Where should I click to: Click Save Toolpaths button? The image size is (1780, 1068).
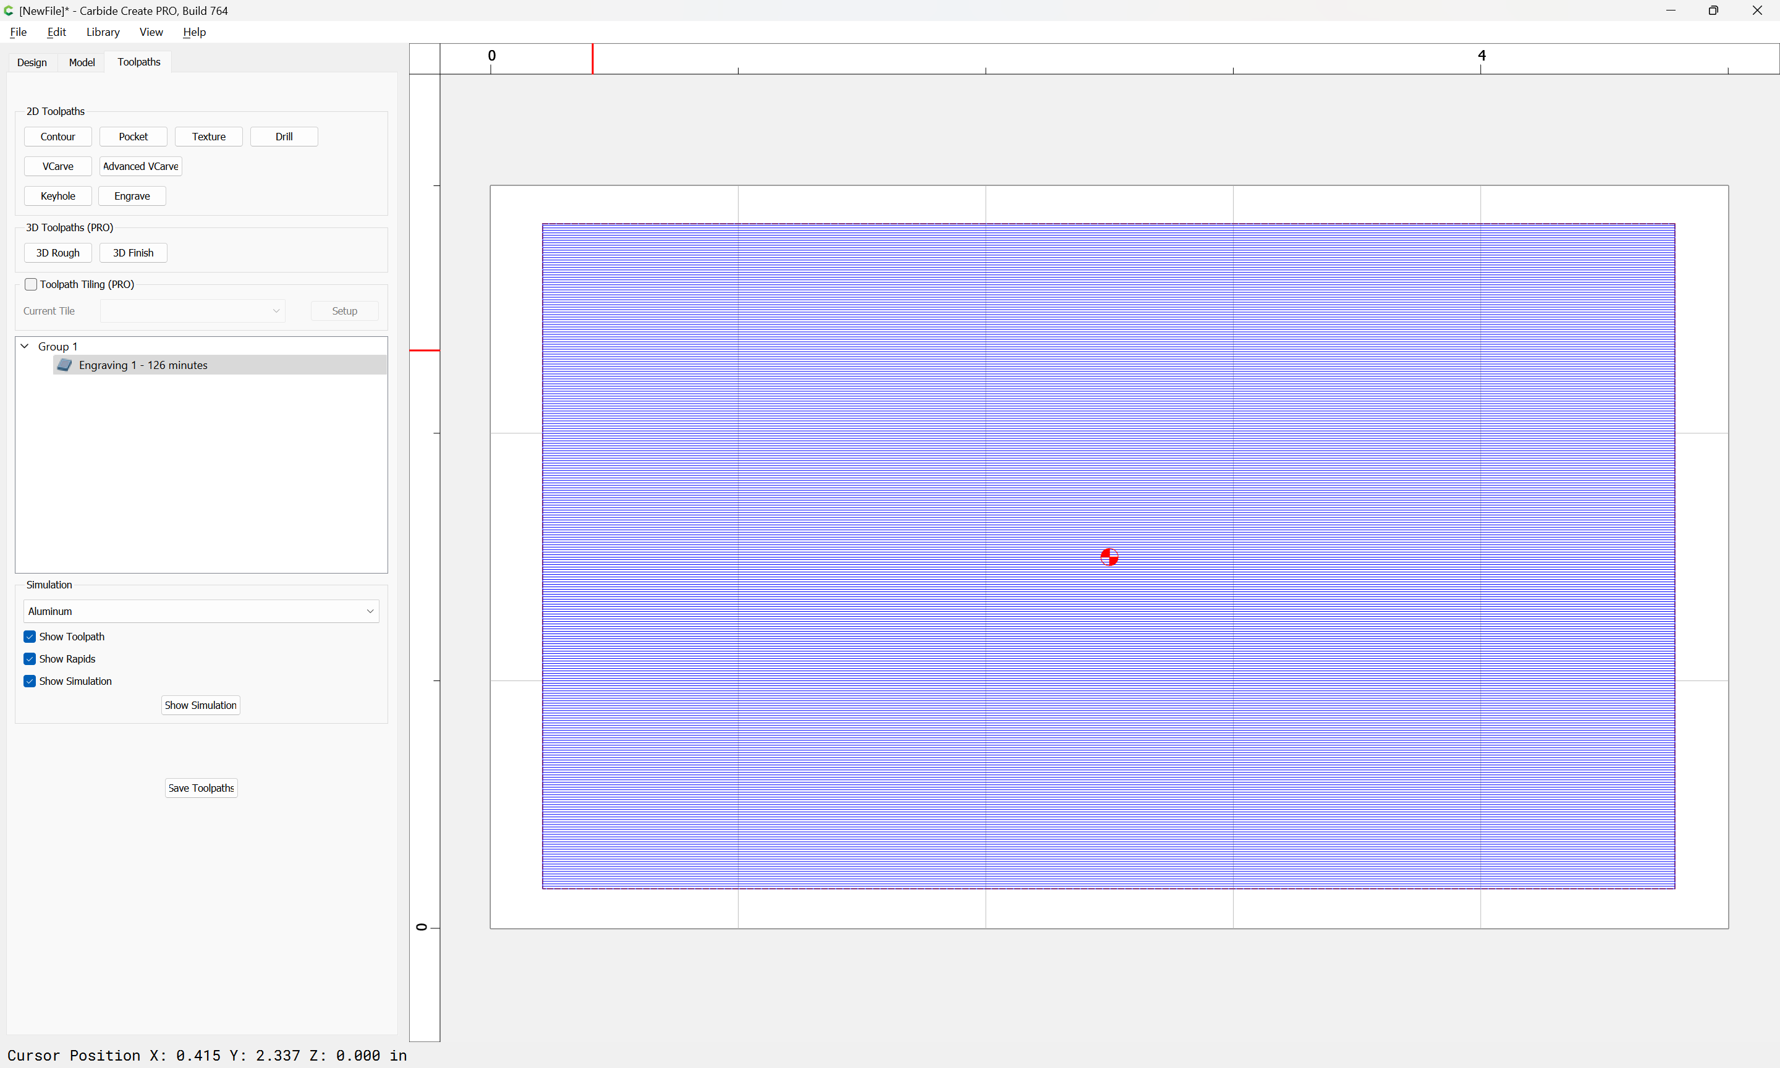[201, 788]
